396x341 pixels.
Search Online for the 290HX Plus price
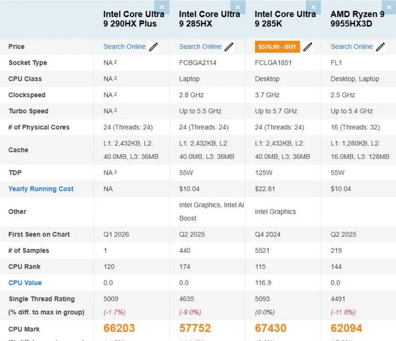click(x=124, y=46)
